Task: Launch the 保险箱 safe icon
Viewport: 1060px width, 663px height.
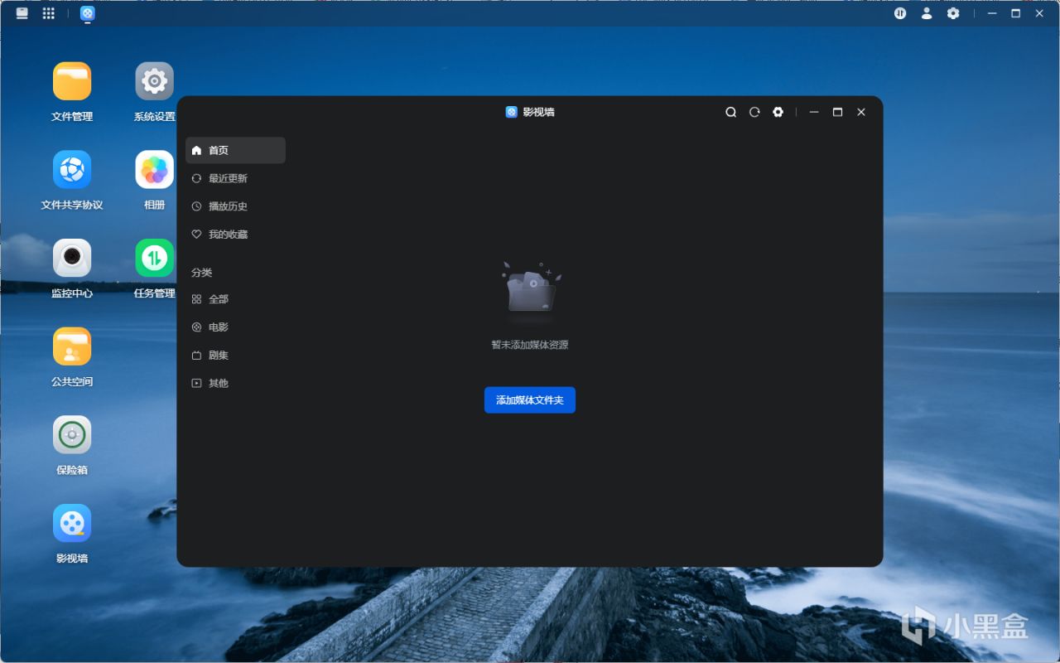Action: [72, 435]
